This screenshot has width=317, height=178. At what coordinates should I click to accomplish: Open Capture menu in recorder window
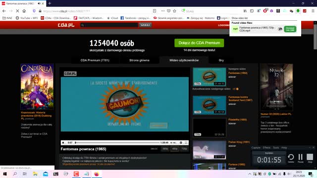tap(256, 148)
